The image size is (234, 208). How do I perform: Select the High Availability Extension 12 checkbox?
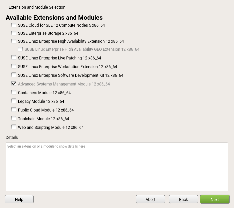14,41
